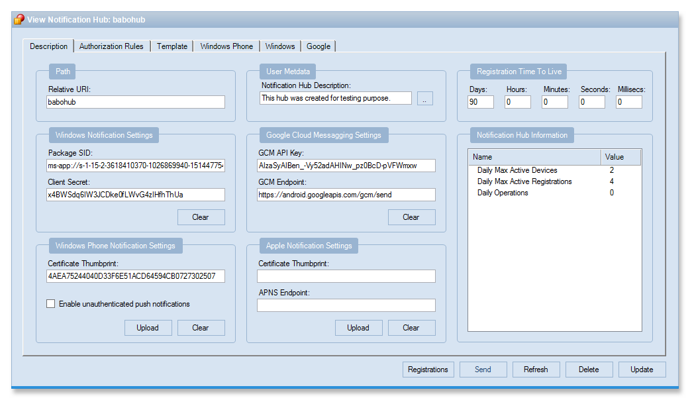690x400 pixels.
Task: Click the Package SID field
Action: click(x=136, y=166)
